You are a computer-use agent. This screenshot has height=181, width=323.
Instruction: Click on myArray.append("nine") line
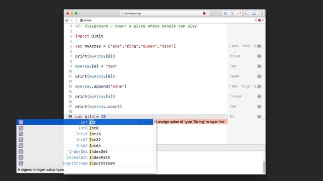[x=101, y=86]
